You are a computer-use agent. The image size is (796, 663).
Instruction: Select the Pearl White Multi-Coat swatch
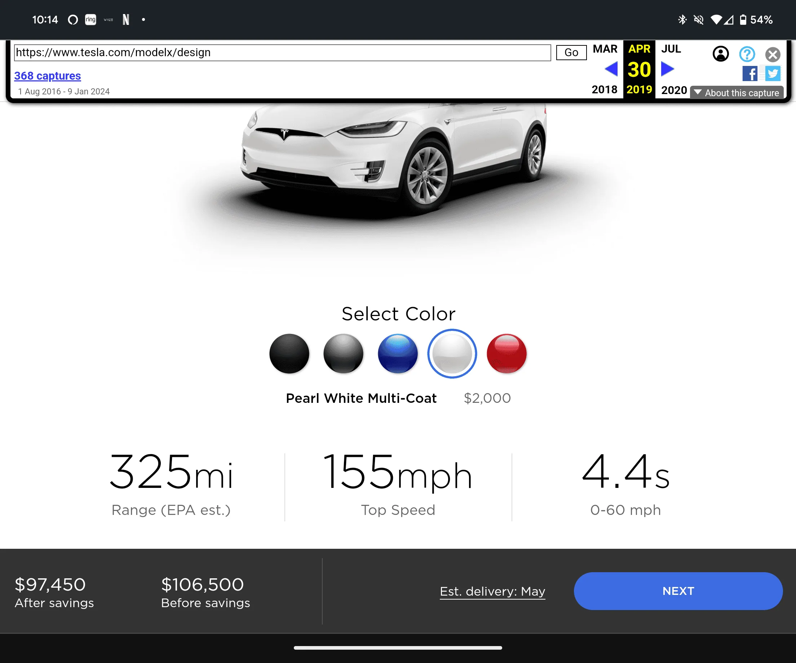pyautogui.click(x=452, y=353)
